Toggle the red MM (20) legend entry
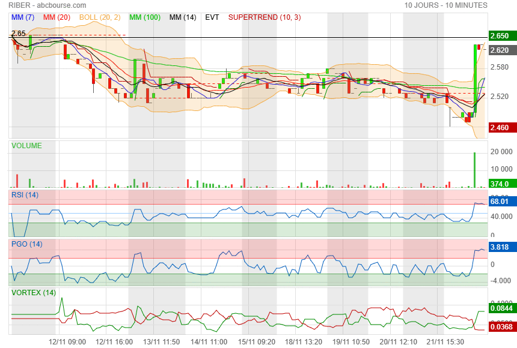 57,17
